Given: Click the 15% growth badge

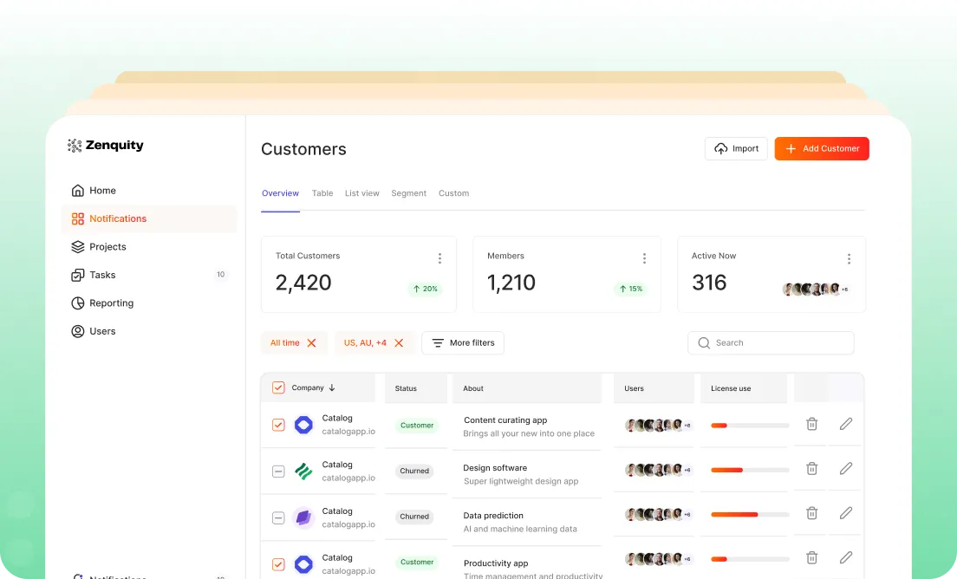Looking at the screenshot, I should (x=631, y=289).
